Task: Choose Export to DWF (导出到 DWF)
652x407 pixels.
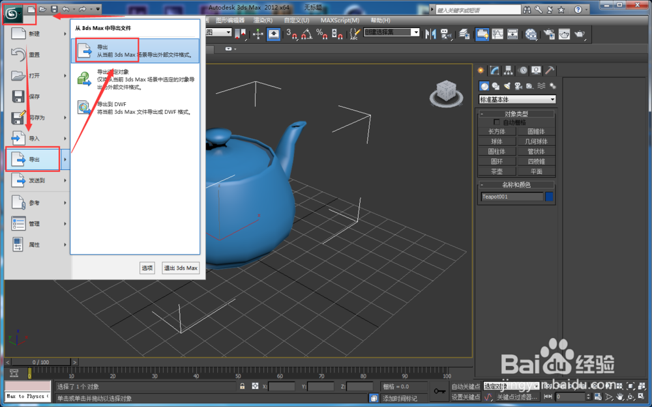Action: [136, 108]
